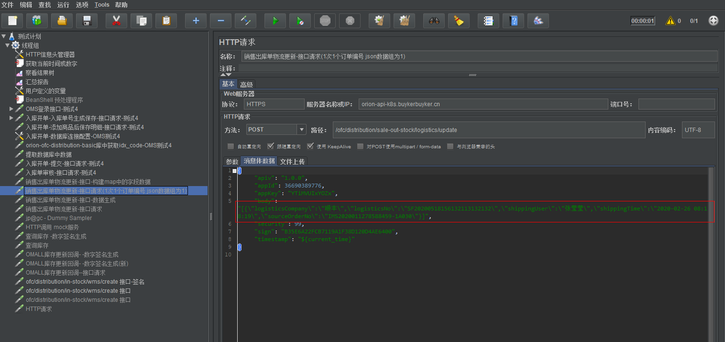Viewport: 725px width, 342px height.
Task: Click the Shutdown test icon
Action: 350,21
